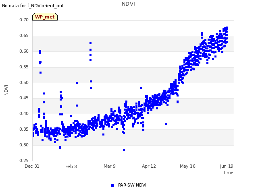Click the WP_met label tag
Image resolution: width=258 pixels, height=193 pixels.
[45, 17]
